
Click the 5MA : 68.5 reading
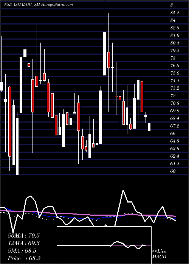pos(22,251)
